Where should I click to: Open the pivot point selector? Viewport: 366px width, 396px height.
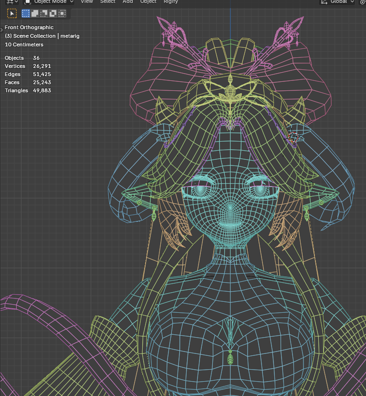point(363,2)
